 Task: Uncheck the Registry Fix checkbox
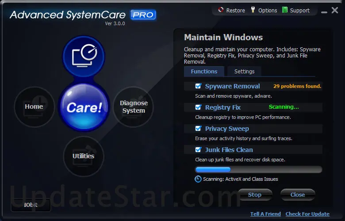tap(198, 107)
